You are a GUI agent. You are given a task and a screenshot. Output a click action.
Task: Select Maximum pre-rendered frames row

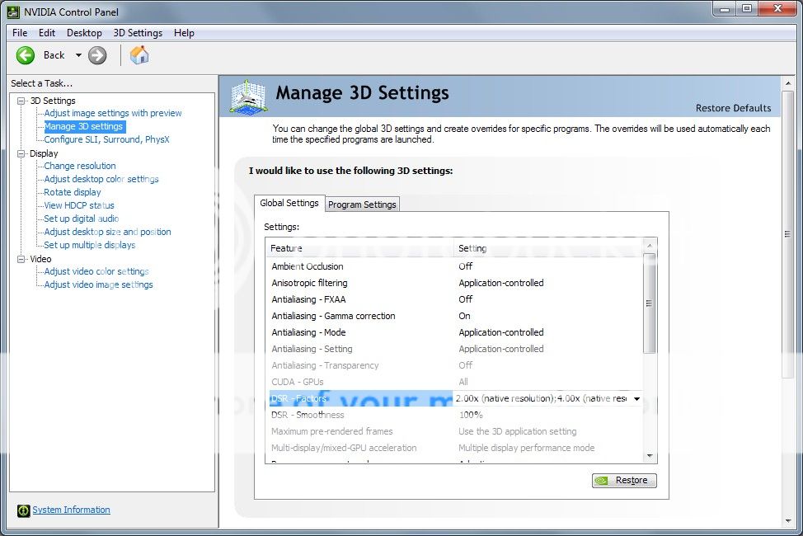456,431
